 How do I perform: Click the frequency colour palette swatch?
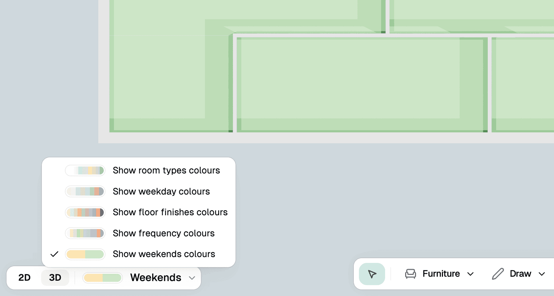point(85,233)
